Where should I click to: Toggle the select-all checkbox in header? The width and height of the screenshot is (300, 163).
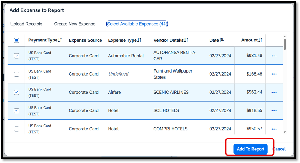point(16,40)
